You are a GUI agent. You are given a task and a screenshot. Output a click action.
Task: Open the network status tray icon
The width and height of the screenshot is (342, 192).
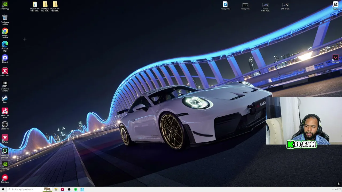pos(340,189)
